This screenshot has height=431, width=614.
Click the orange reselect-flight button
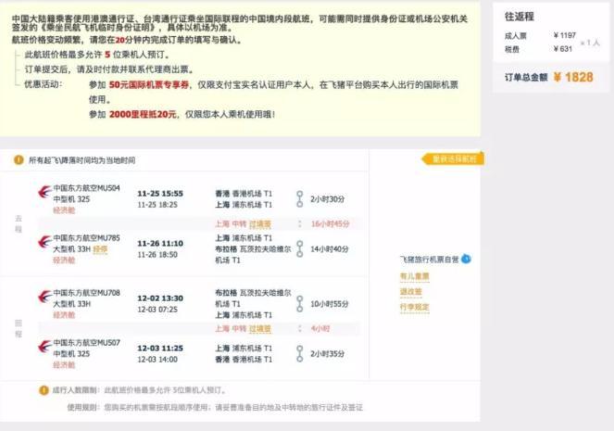point(453,158)
